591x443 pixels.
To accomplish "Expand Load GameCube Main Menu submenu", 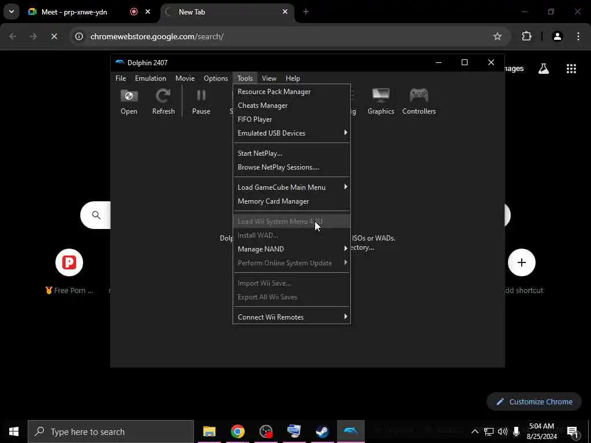I will tap(291, 187).
